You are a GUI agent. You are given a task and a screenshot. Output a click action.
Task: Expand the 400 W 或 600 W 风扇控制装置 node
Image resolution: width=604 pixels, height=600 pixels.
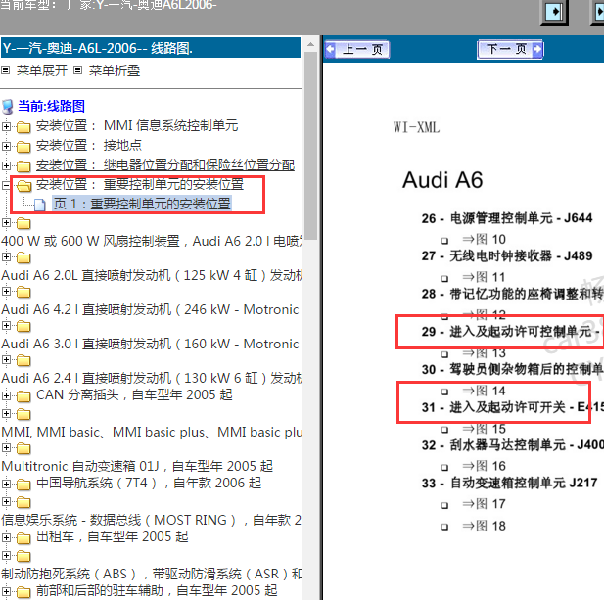click(x=6, y=222)
